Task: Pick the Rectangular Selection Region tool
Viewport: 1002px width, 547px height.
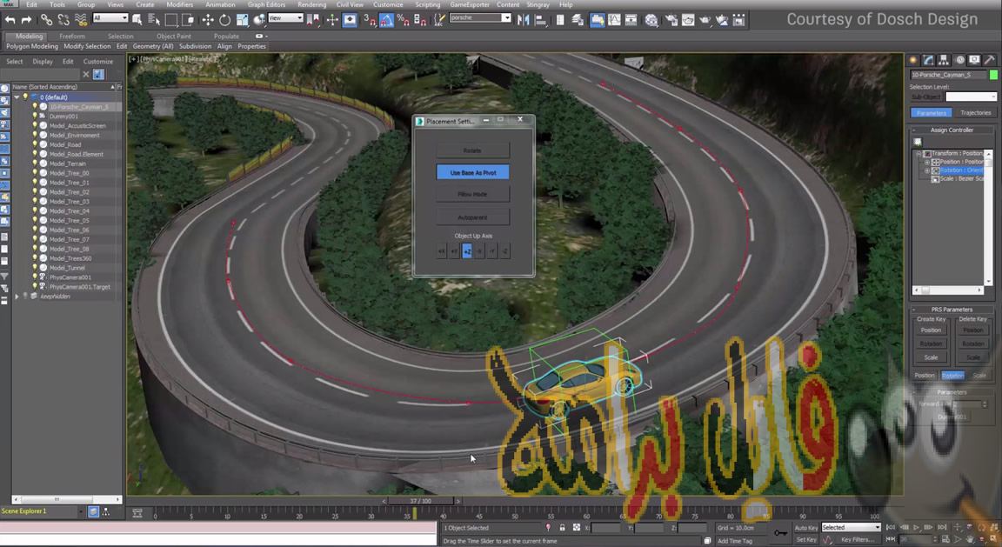Action: 171,20
